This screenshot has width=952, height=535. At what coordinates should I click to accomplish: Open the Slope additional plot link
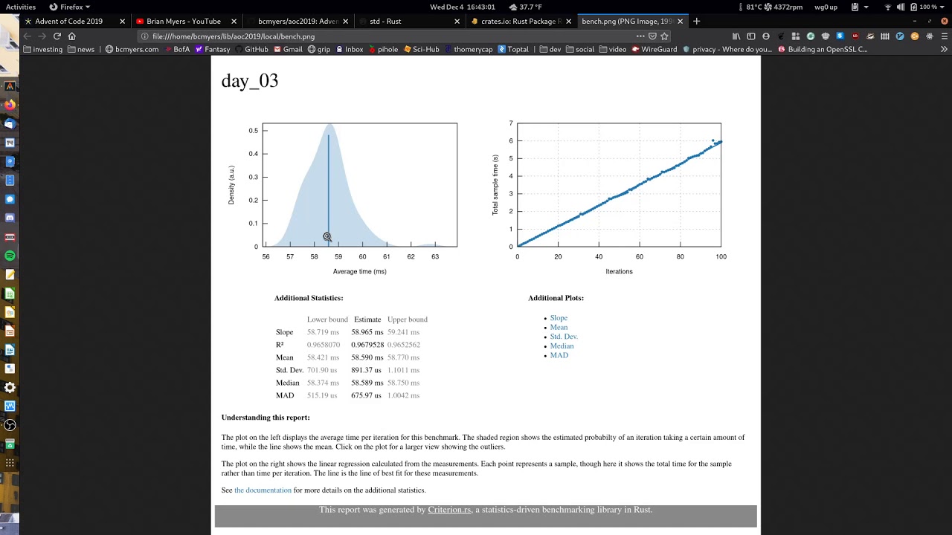coord(559,318)
